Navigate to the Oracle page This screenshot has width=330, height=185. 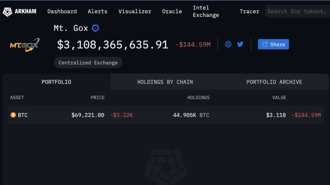(x=172, y=11)
